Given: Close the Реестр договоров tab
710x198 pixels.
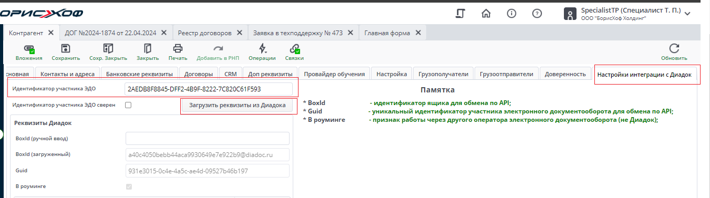Looking at the screenshot, I should pos(239,33).
